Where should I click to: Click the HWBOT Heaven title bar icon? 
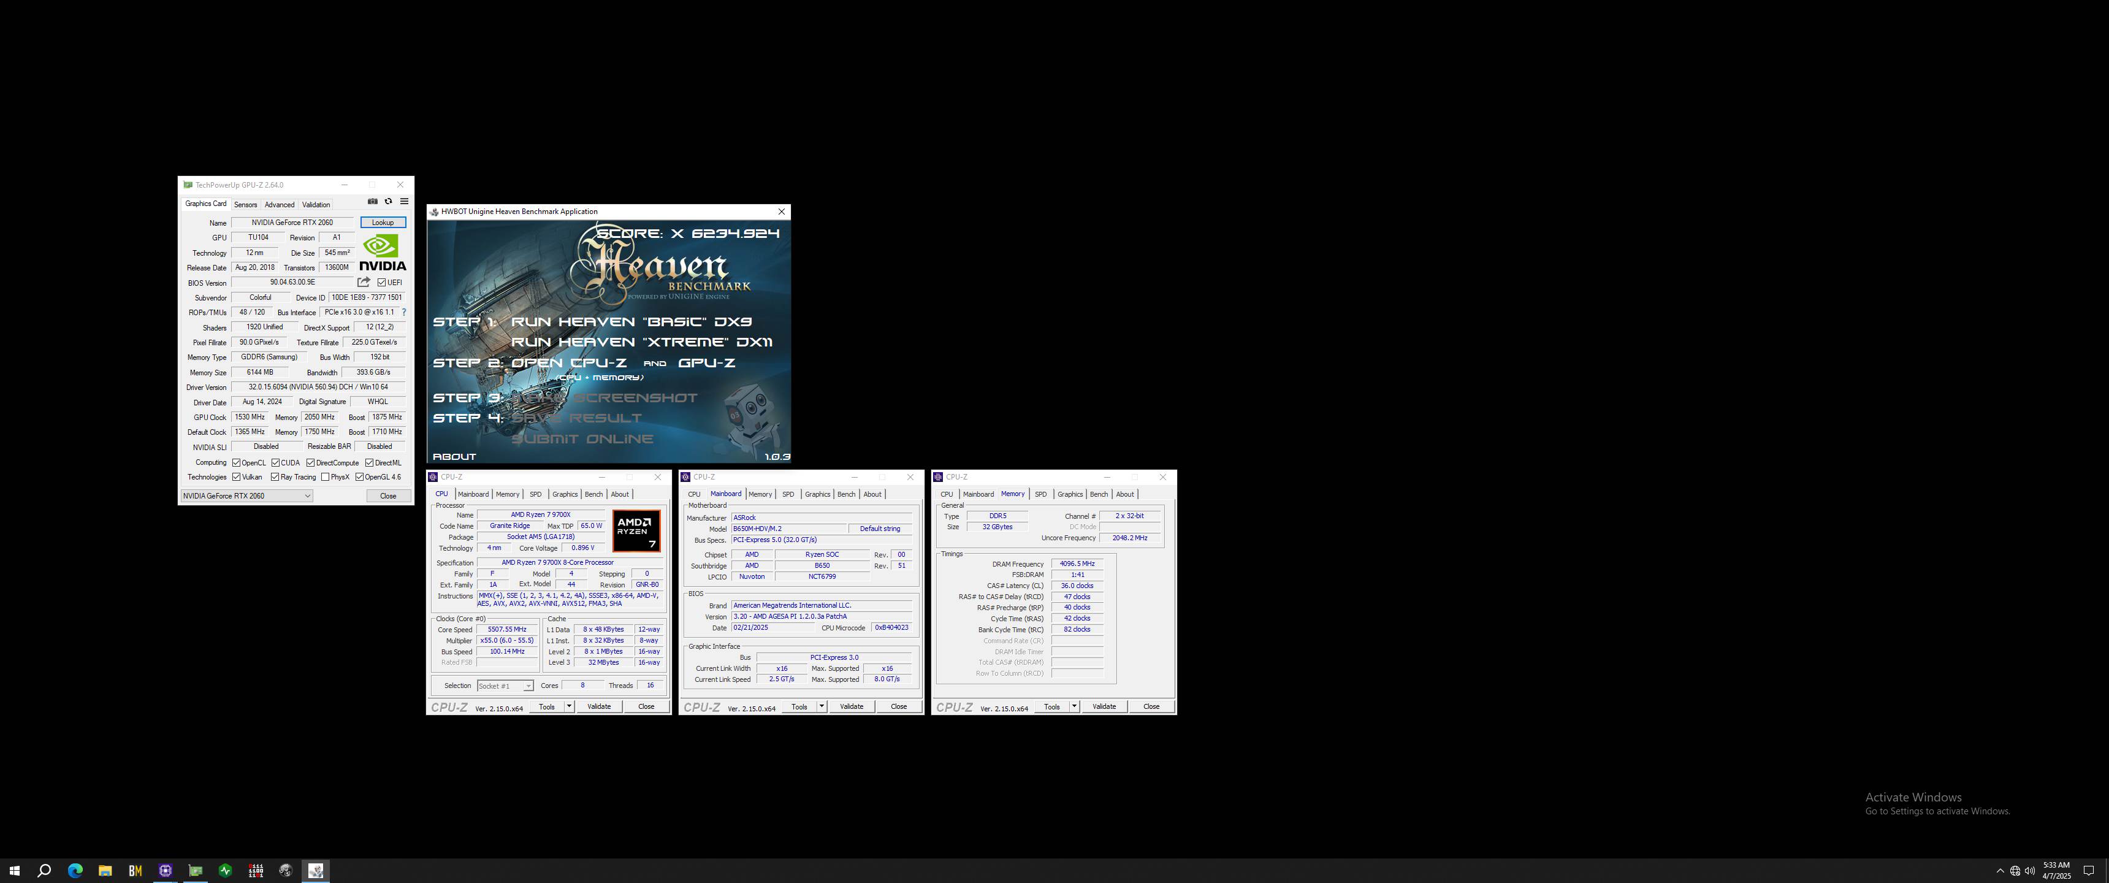pyautogui.click(x=434, y=212)
